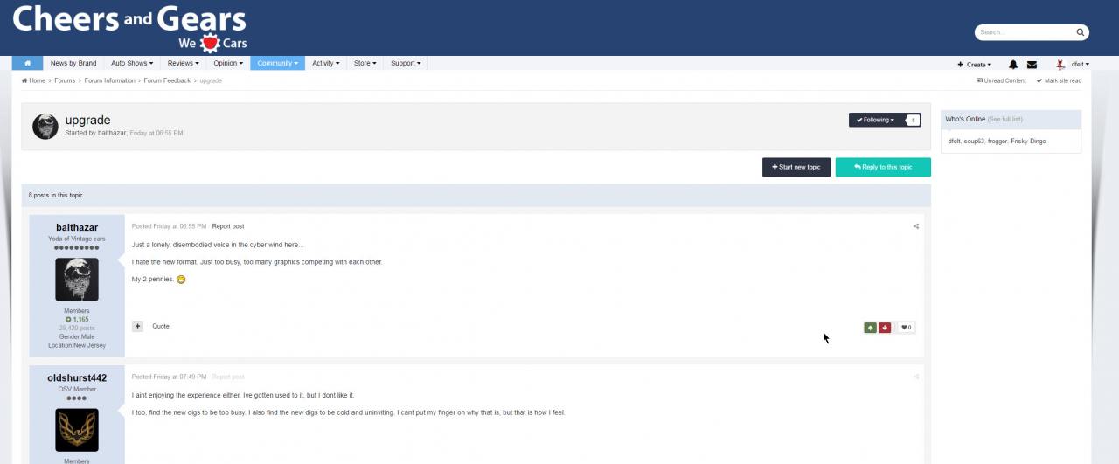Click the home icon in navigation bar
The width and height of the screenshot is (1119, 464).
coord(27,64)
